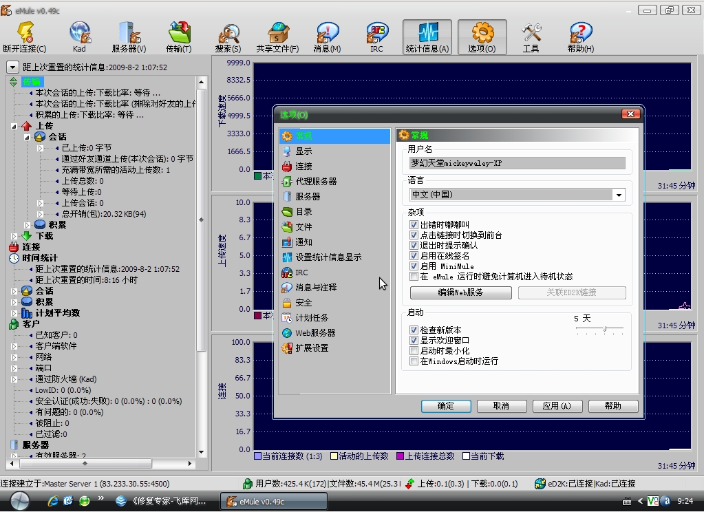Enable the prevent standby while eMule runs checkbox
Screen dimensions: 704x512
pyautogui.click(x=414, y=276)
